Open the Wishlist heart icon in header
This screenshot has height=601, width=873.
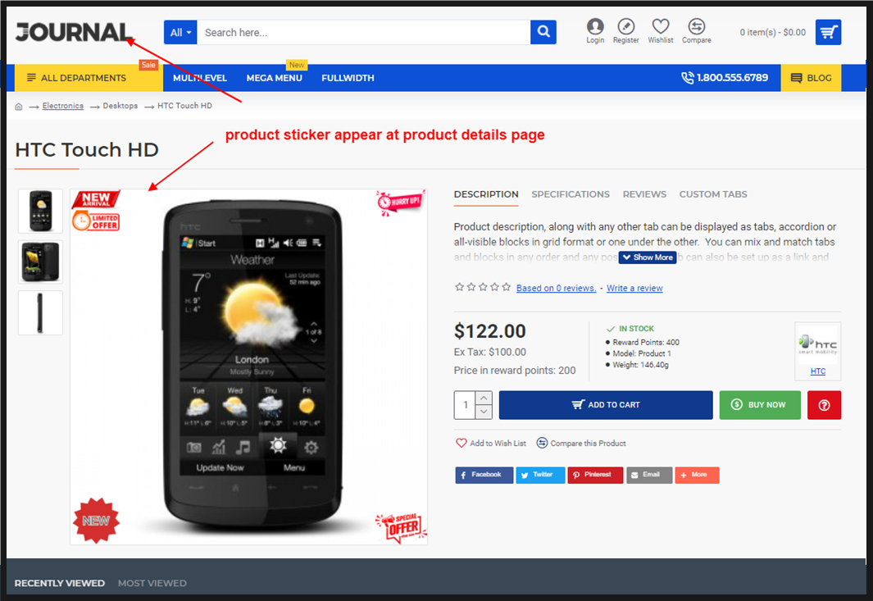[x=661, y=26]
